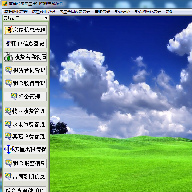Click the magnifier icon for 押金管理

14,97
